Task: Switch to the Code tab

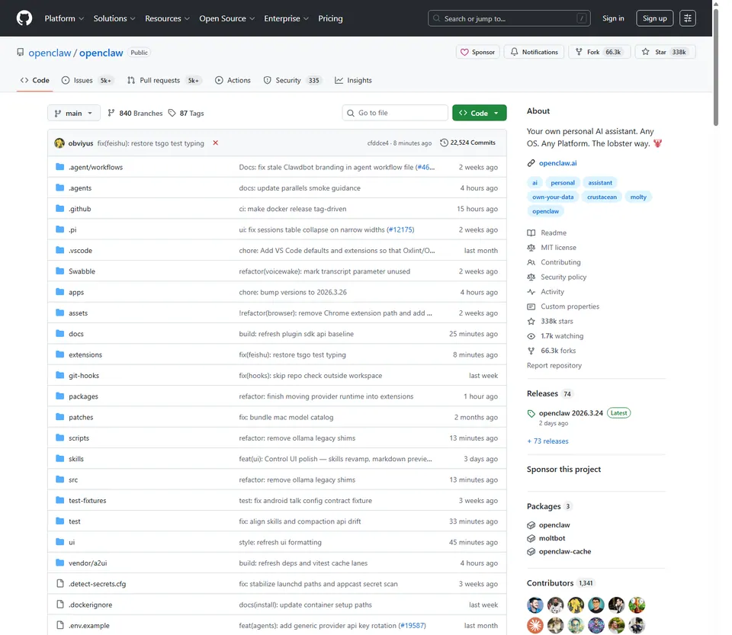Action: 34,80
